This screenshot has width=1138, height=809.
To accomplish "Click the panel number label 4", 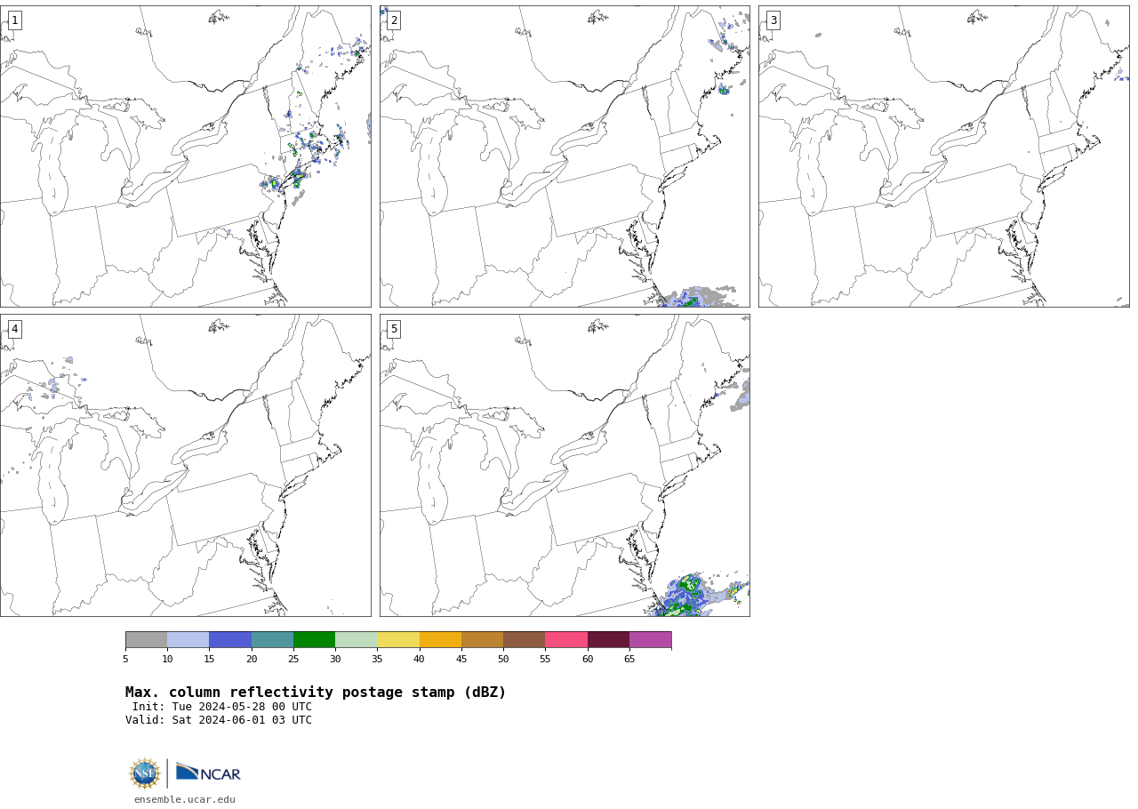I will pos(14,329).
